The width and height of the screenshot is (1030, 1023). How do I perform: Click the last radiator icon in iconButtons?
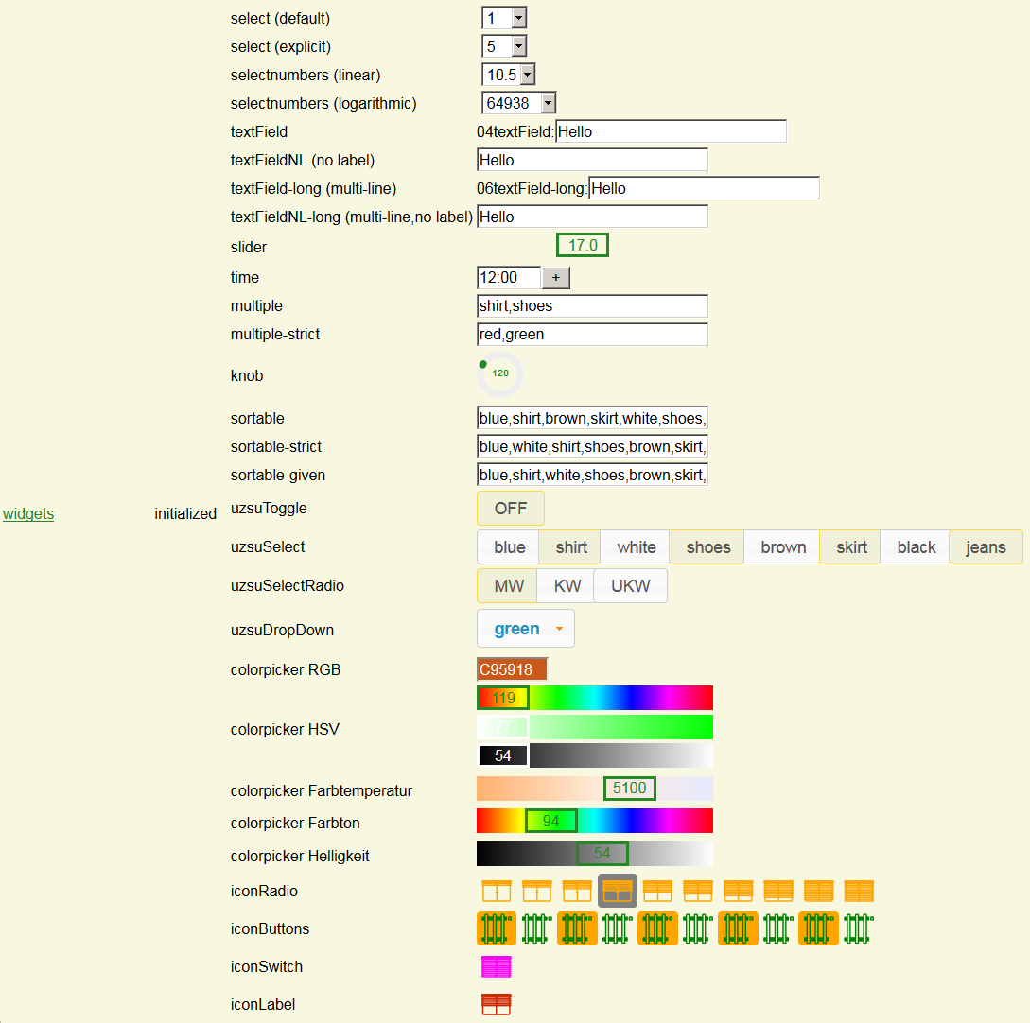(859, 928)
